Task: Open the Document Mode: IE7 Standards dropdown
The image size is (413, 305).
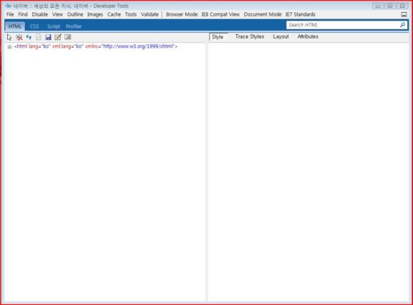Action: tap(279, 14)
